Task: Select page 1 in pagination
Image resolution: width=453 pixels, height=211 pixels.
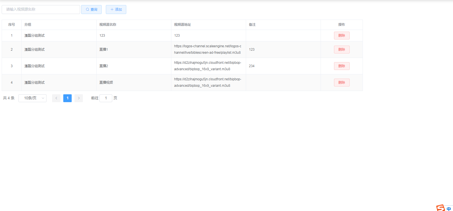Action: click(x=67, y=98)
